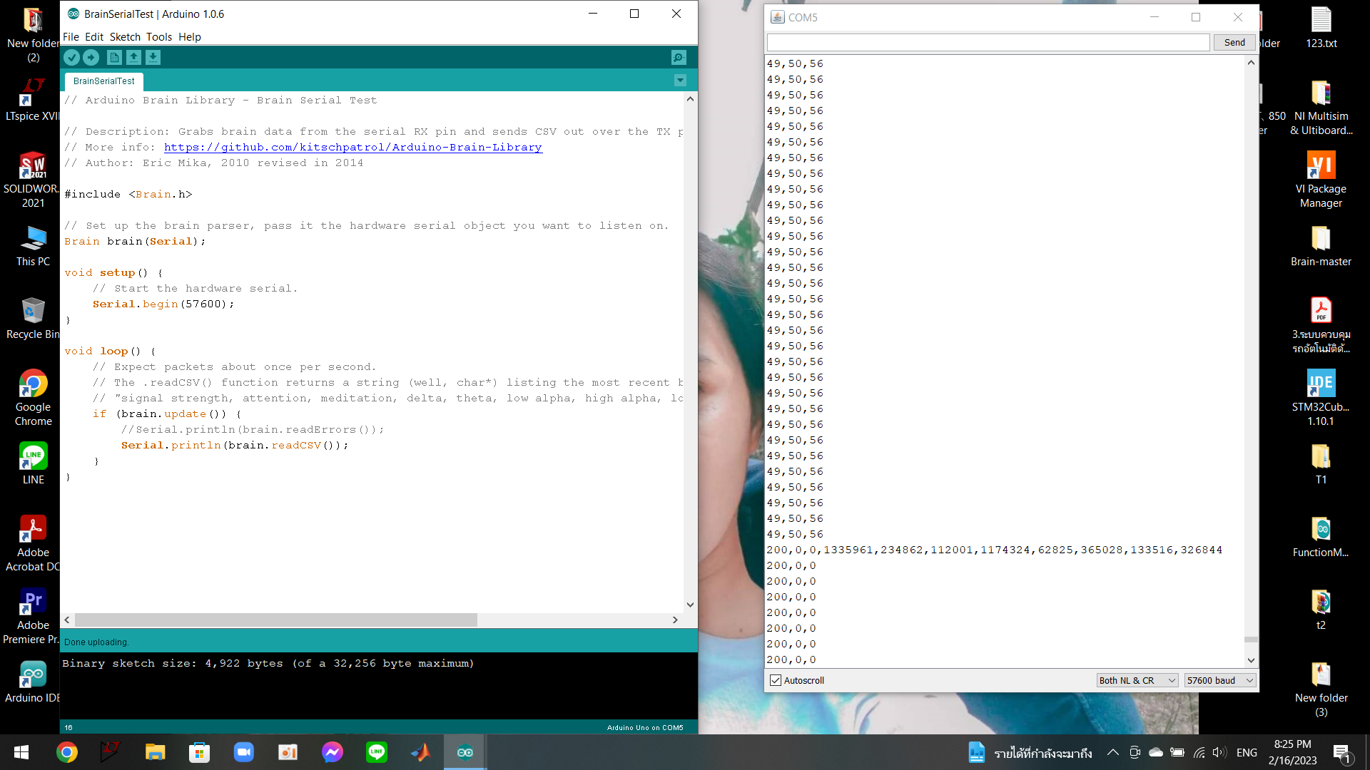1370x770 pixels.
Task: Click the serial monitor input field
Action: click(988, 43)
